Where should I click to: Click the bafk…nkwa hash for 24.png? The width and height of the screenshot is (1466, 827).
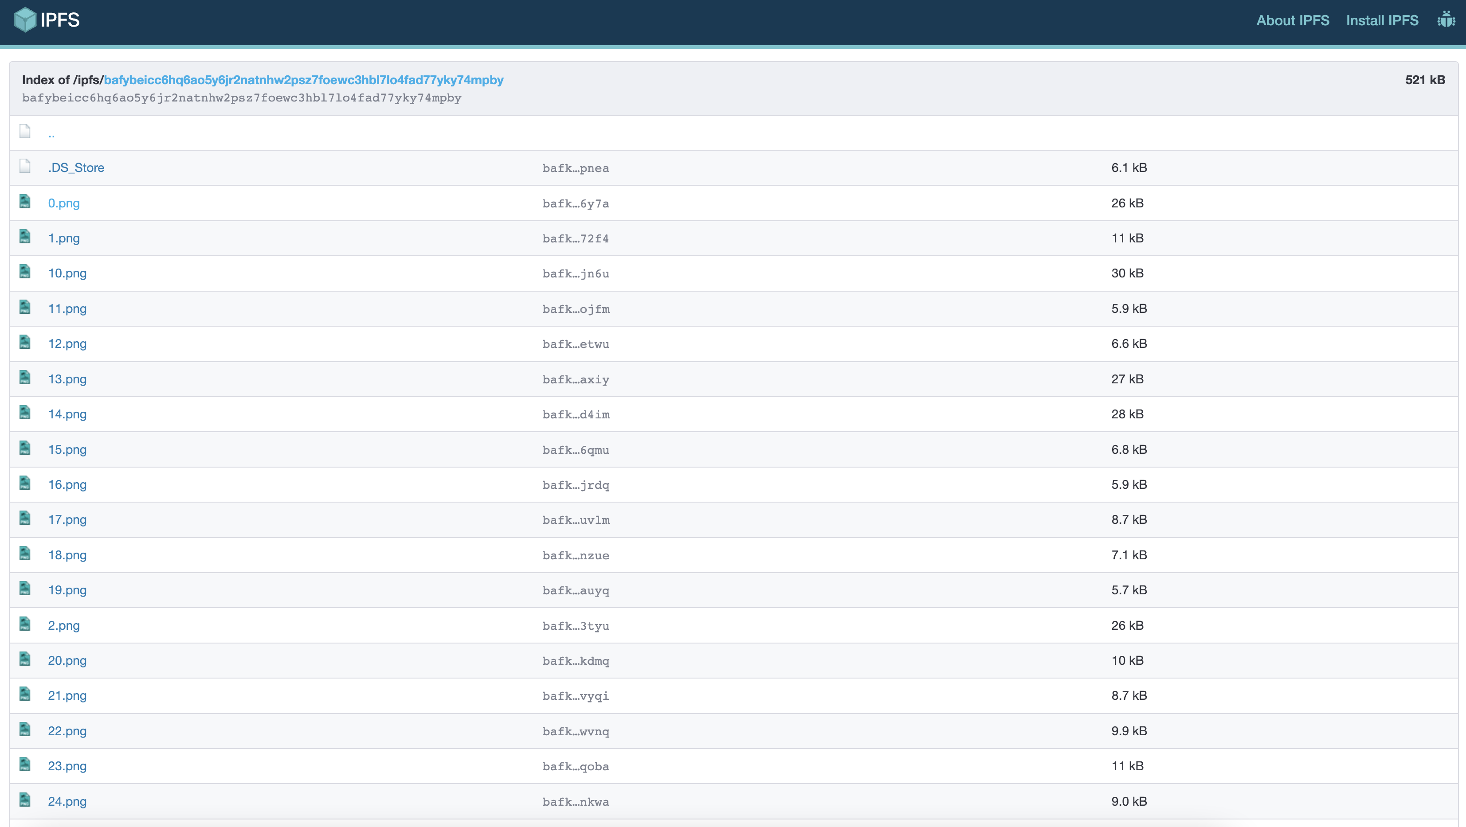576,802
